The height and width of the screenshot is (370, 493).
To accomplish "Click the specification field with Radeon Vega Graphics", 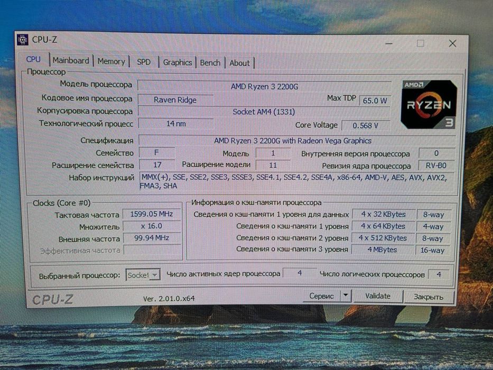I will tap(297, 141).
